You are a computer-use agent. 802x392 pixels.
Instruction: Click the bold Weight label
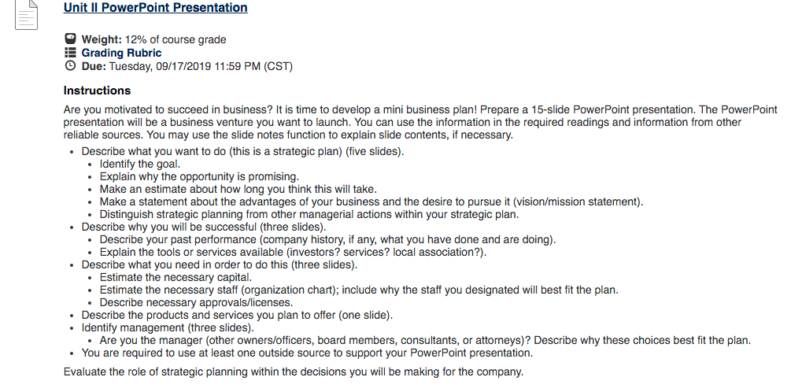(102, 39)
